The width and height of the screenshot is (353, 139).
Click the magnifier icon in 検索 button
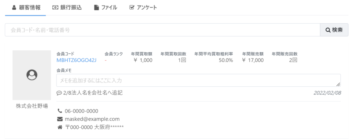coord(328,30)
